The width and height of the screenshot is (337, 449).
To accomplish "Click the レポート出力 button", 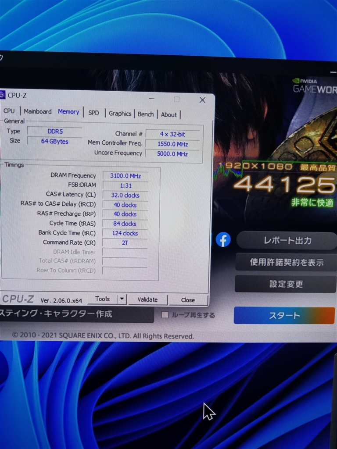I will pyautogui.click(x=287, y=241).
